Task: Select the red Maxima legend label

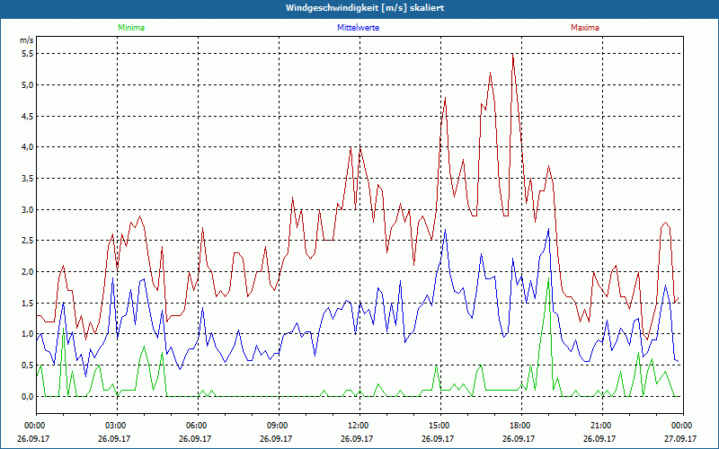Action: pyautogui.click(x=585, y=28)
